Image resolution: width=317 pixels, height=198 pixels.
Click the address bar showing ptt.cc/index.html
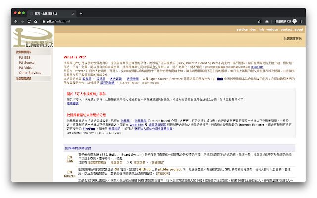click(150, 21)
